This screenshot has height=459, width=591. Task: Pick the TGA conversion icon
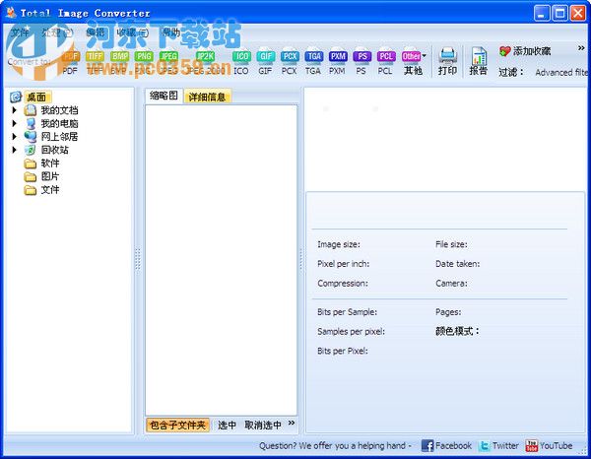point(313,63)
